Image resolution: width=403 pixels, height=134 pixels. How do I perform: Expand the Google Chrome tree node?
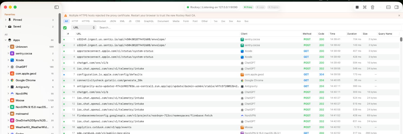click(x=8, y=80)
